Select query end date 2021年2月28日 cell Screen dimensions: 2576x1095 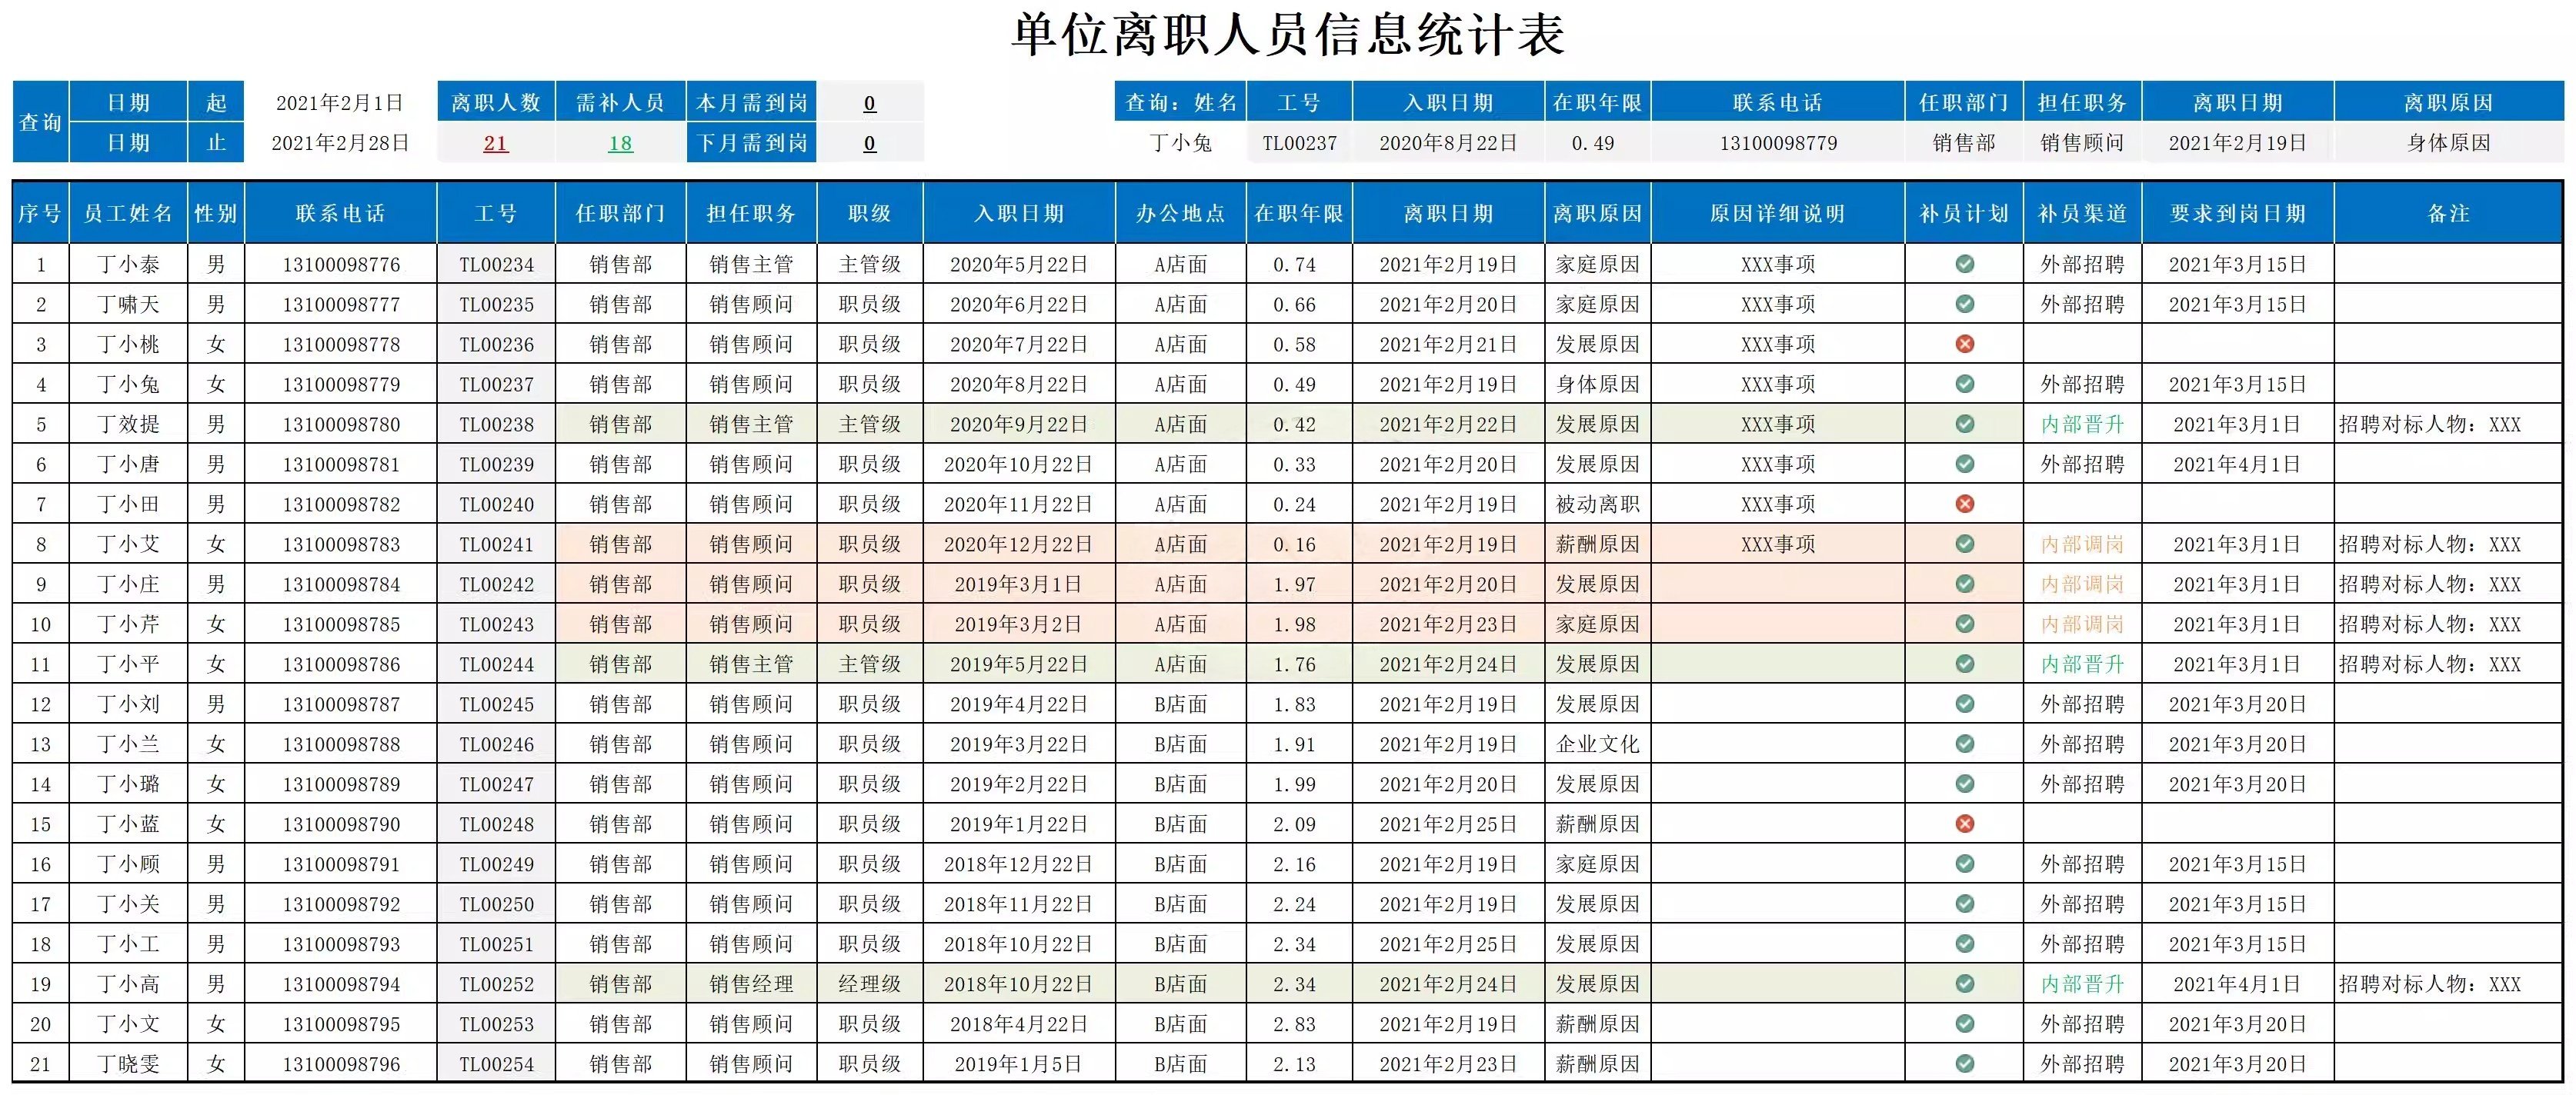click(x=340, y=143)
